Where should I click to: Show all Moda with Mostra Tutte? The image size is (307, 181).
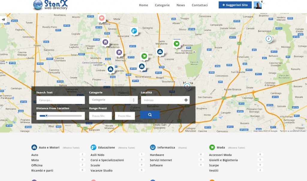click(x=237, y=148)
